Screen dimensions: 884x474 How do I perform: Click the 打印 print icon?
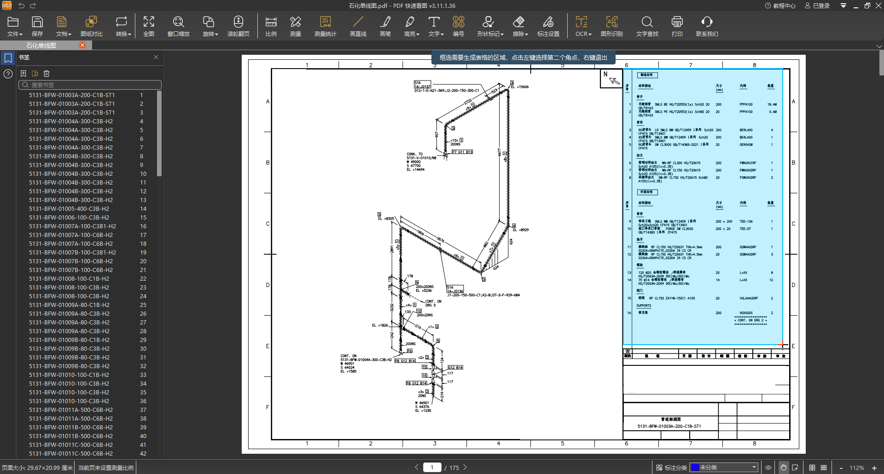point(677,26)
